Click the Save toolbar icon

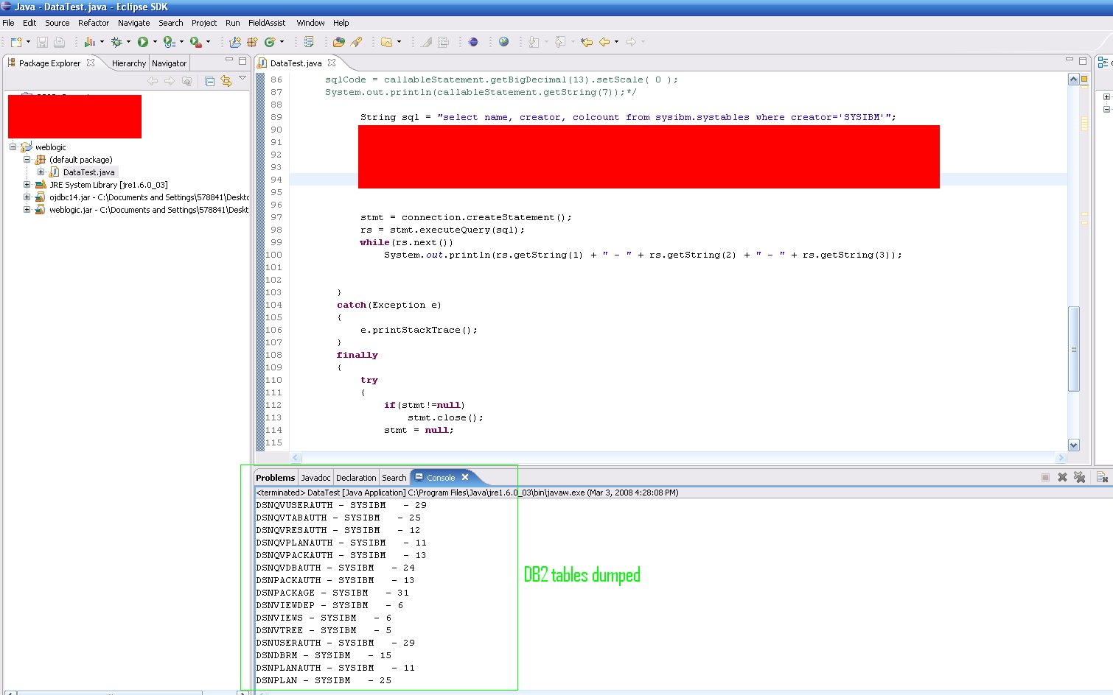[42, 42]
